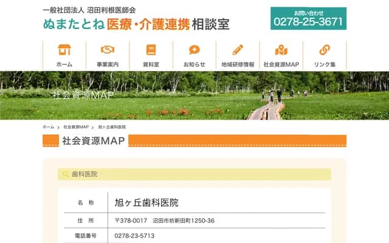Select the 地域研修情報 pencil icon
Viewport: 389px width, 243px height.
pos(238,50)
